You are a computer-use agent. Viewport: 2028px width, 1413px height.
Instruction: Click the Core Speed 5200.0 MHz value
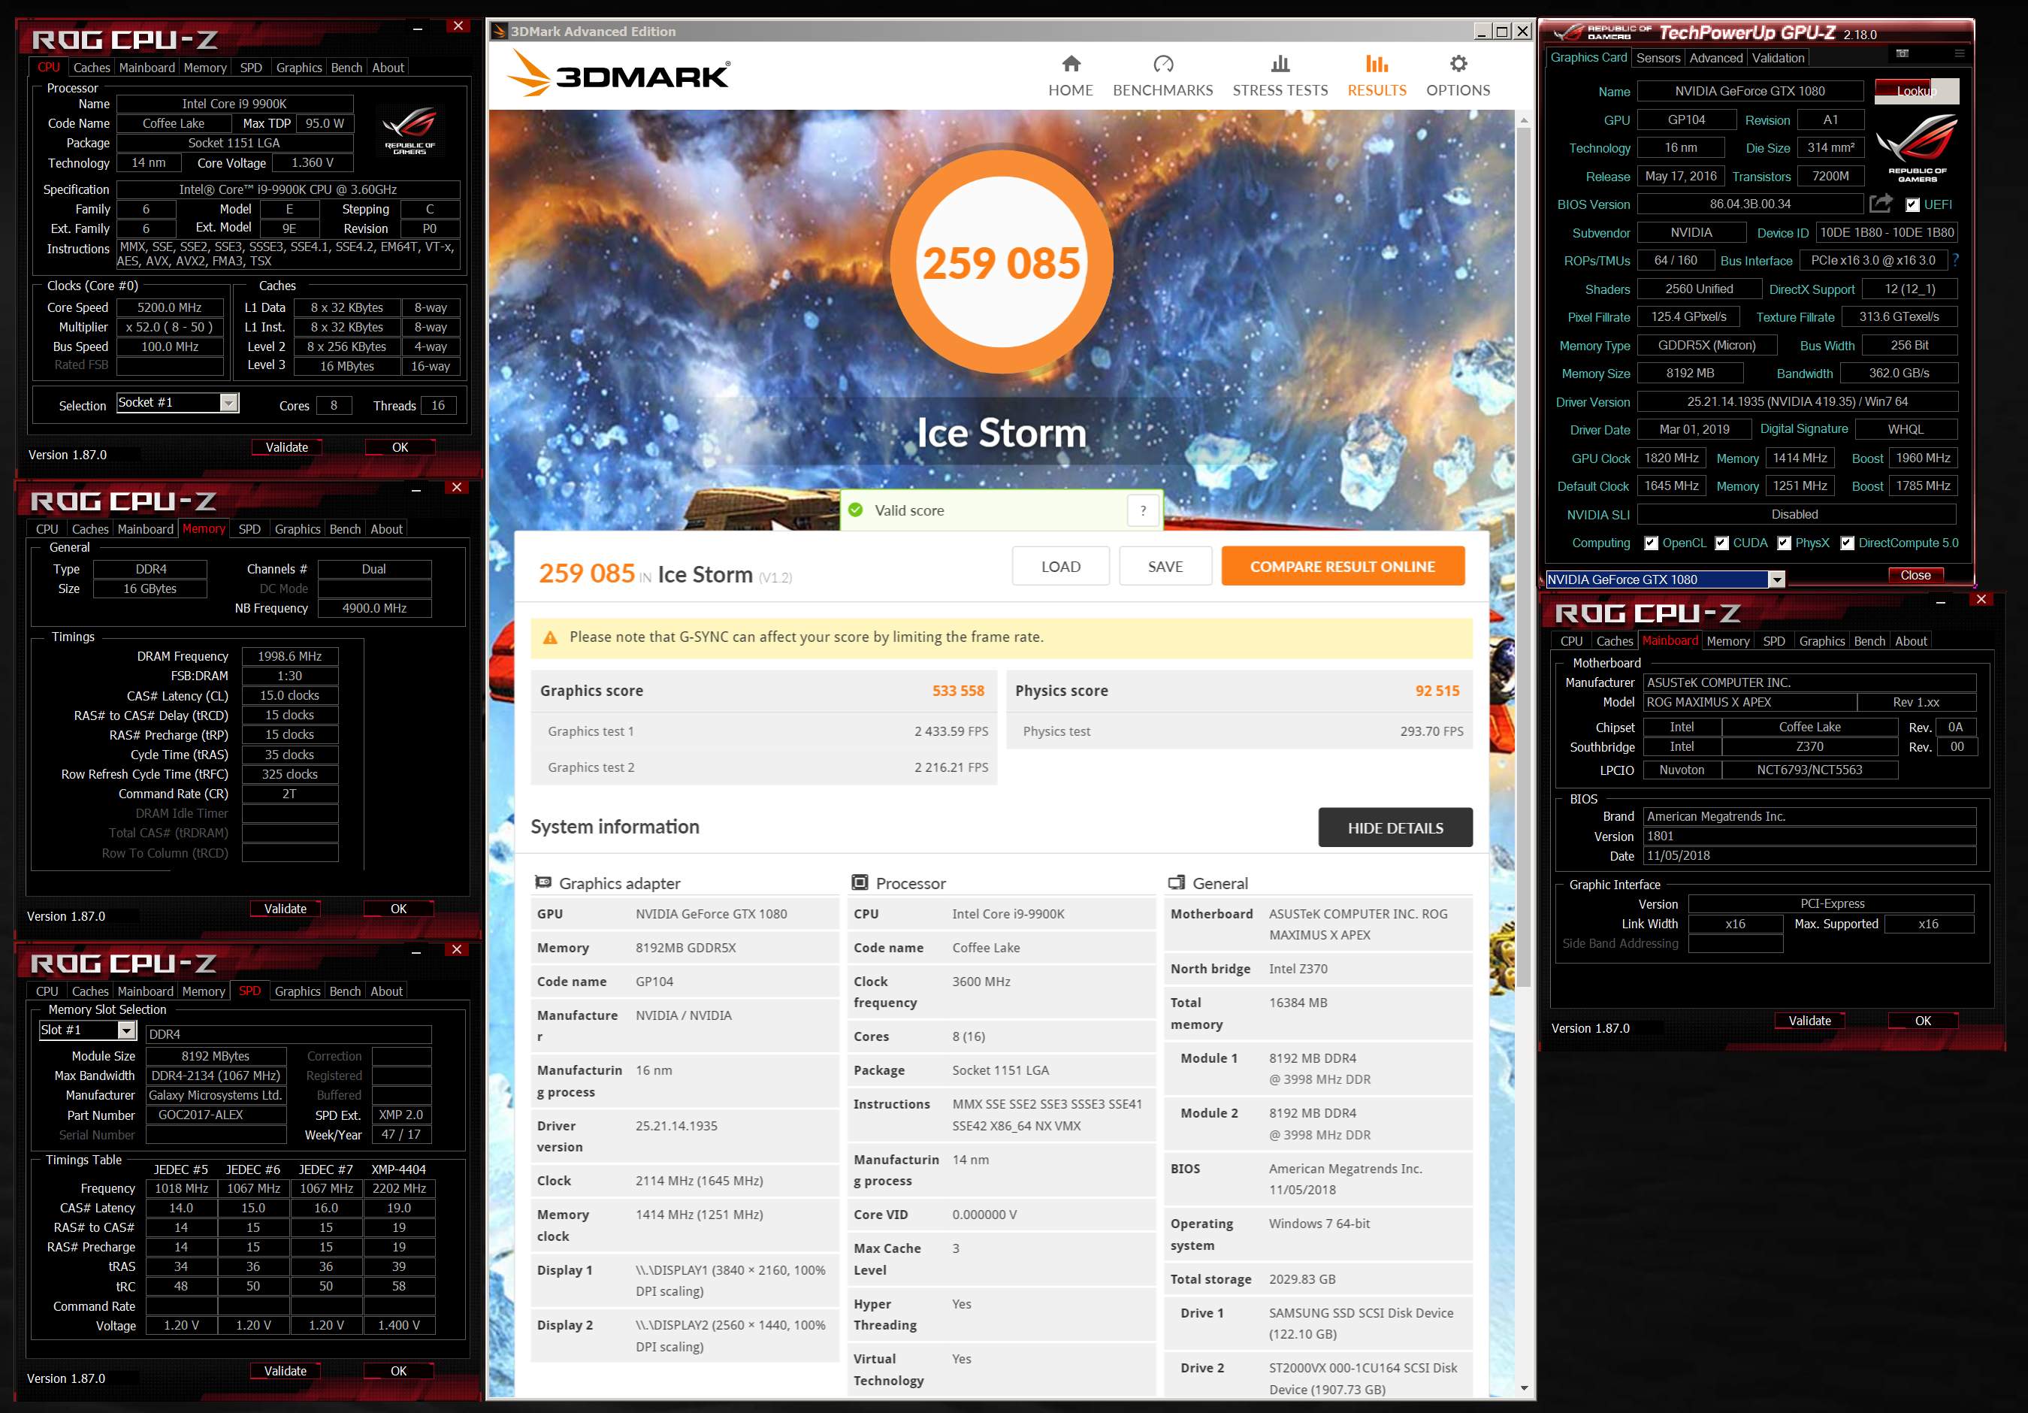point(170,307)
